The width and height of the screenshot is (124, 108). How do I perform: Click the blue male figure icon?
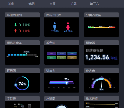pos(55,26)
